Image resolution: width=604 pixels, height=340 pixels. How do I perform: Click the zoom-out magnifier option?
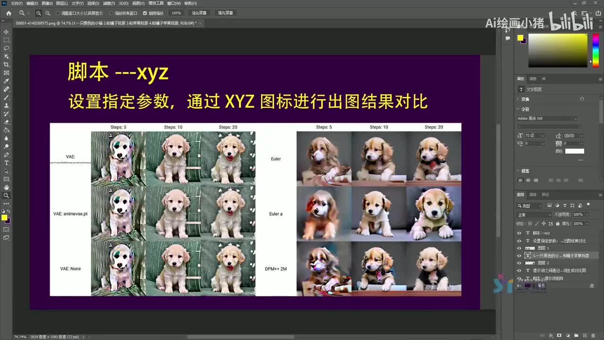tap(48, 13)
